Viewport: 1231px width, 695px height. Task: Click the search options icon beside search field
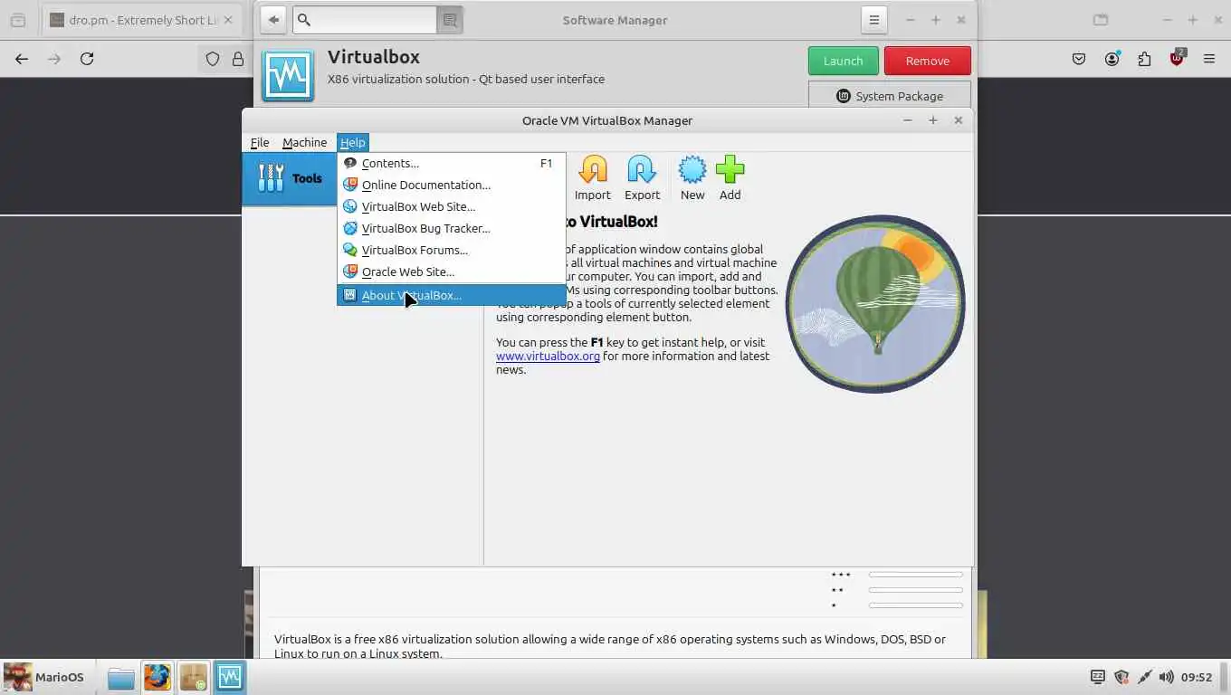pos(449,20)
